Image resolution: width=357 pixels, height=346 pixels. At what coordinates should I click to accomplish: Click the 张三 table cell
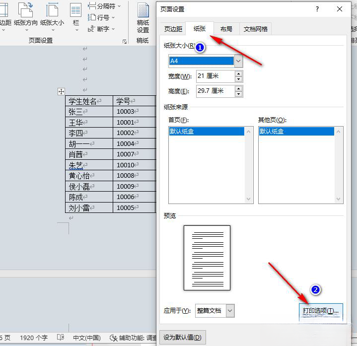coord(89,112)
